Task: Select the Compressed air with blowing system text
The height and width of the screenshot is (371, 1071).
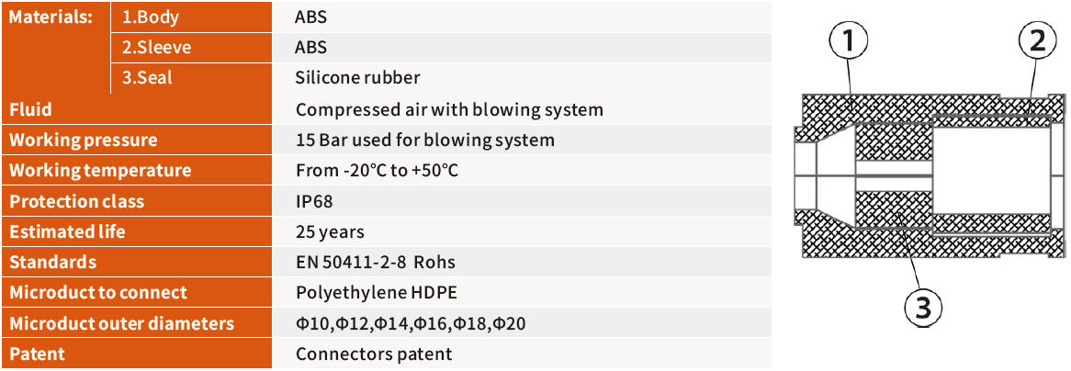Action: pyautogui.click(x=449, y=109)
